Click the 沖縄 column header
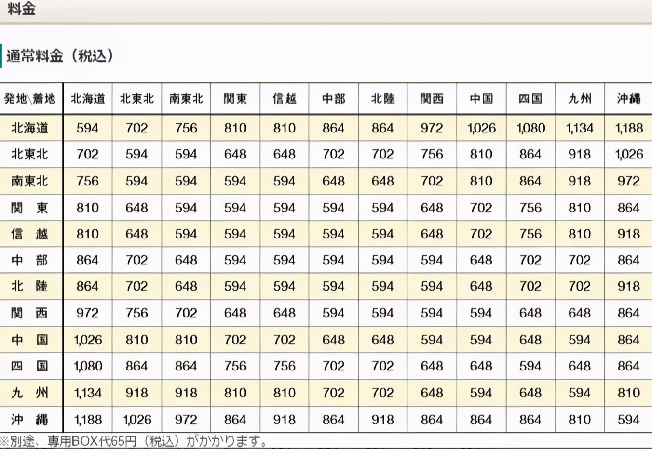The height and width of the screenshot is (449, 652). pyautogui.click(x=628, y=98)
